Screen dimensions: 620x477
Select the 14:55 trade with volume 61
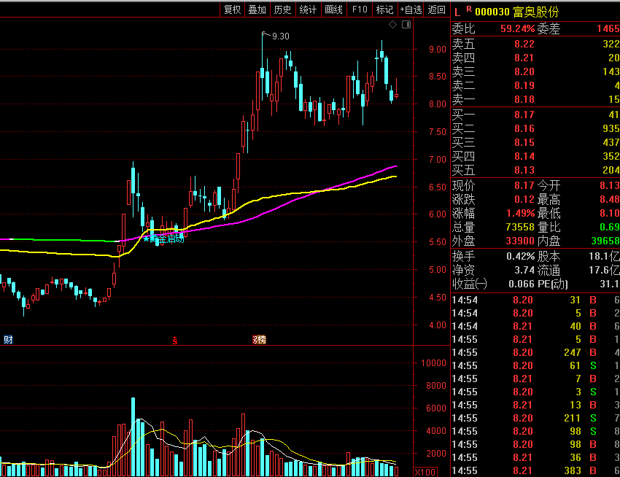pyautogui.click(x=535, y=365)
